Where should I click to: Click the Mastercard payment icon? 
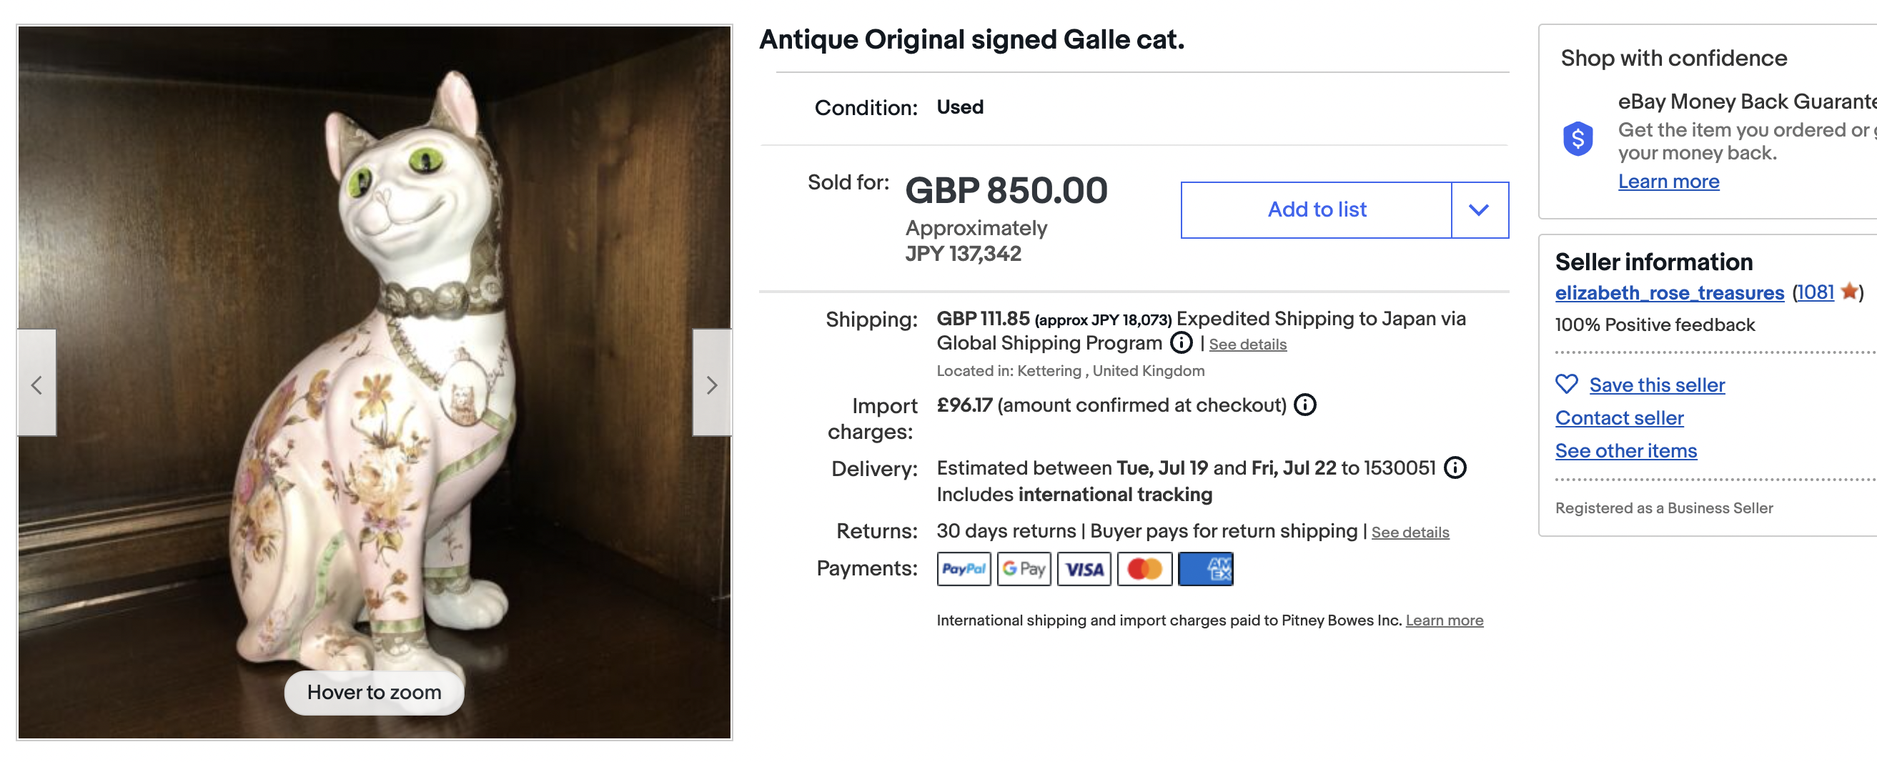(1144, 569)
